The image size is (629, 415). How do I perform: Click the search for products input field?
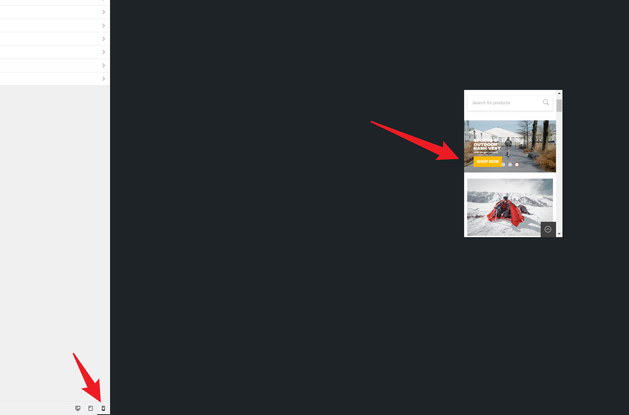[506, 103]
